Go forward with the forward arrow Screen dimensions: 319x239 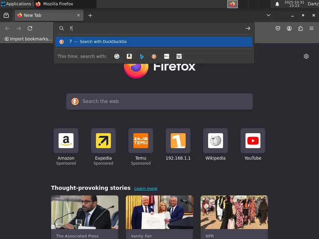(19, 28)
